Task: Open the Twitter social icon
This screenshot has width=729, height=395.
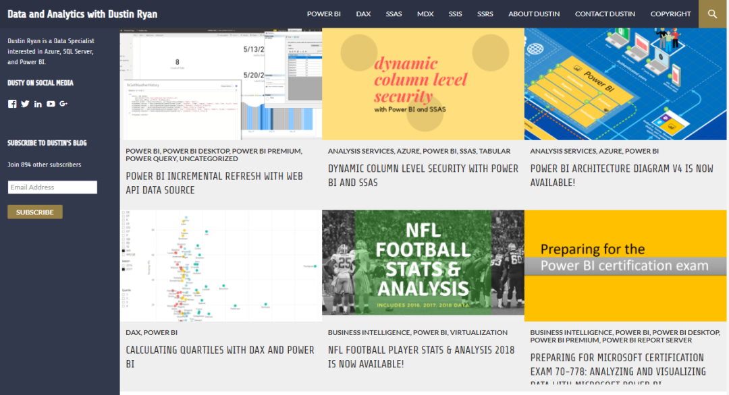Action: (25, 104)
